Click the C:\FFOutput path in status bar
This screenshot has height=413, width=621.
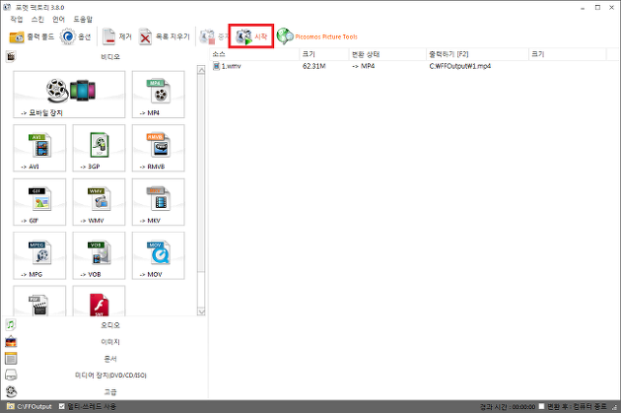point(34,407)
